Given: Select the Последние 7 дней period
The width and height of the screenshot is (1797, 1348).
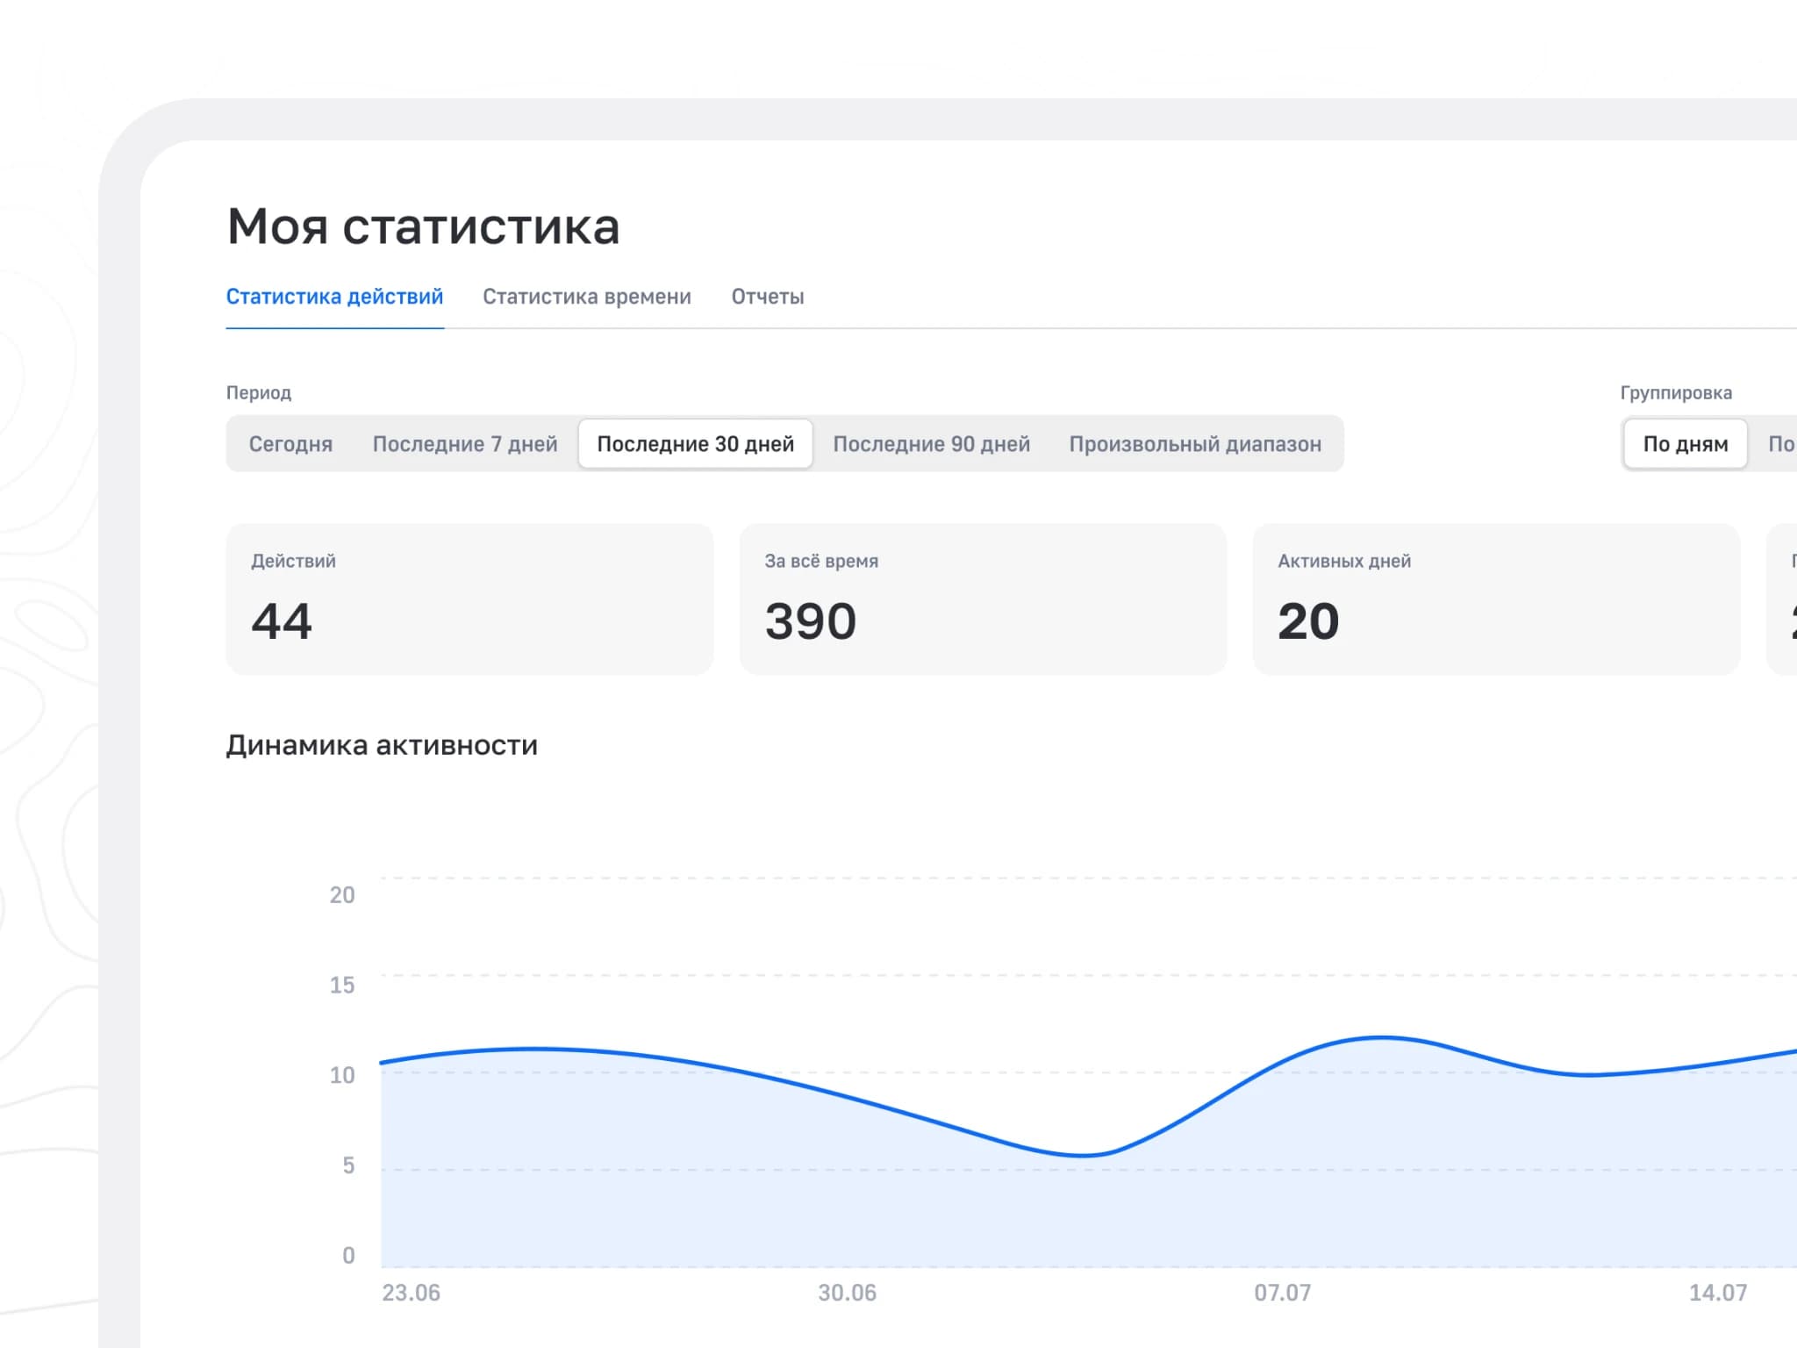Looking at the screenshot, I should pyautogui.click(x=465, y=444).
